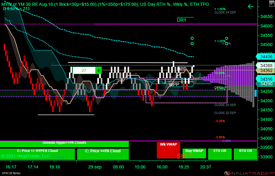Click the -0,50% level label
The width and height of the screenshot is (275, 176).
pos(220,137)
